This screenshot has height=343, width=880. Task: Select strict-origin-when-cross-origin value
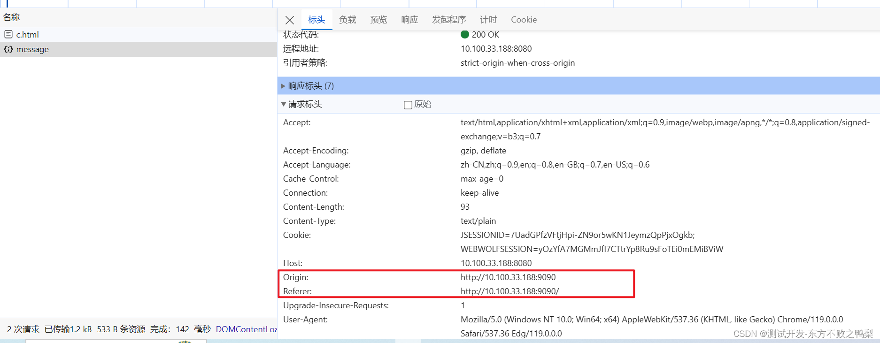click(517, 63)
